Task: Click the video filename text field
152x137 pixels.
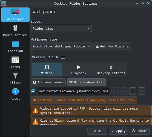Action: coord(74,91)
